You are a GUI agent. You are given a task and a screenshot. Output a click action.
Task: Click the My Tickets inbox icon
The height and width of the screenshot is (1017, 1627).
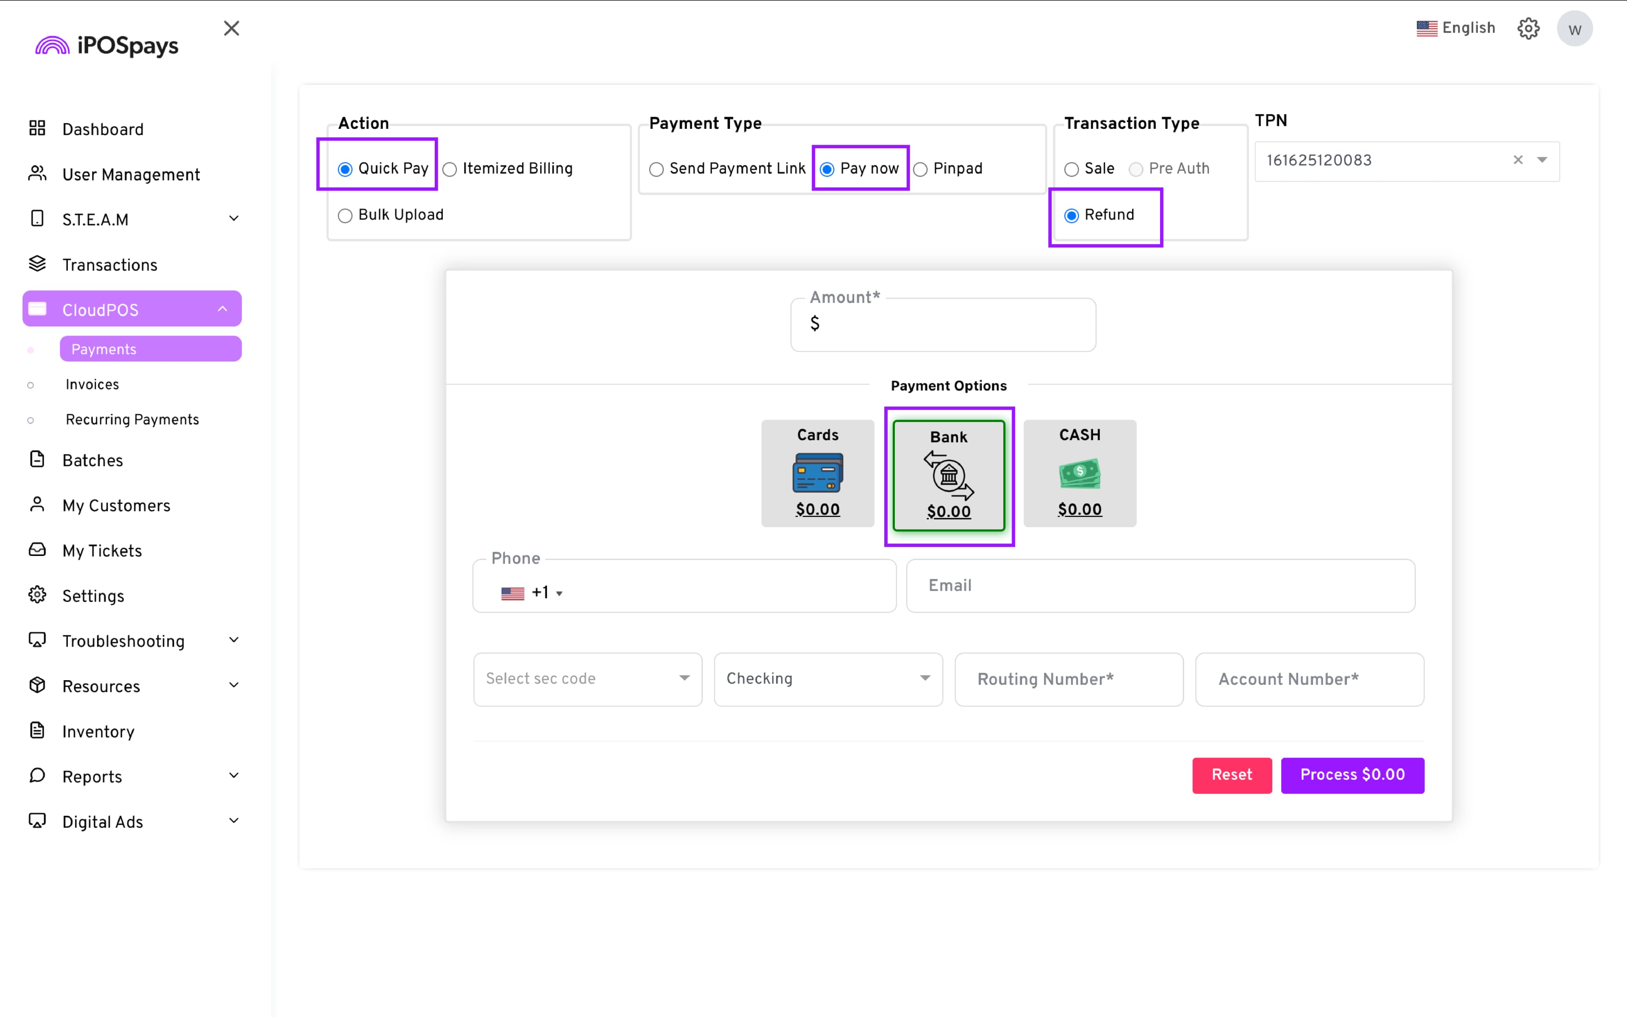[38, 550]
